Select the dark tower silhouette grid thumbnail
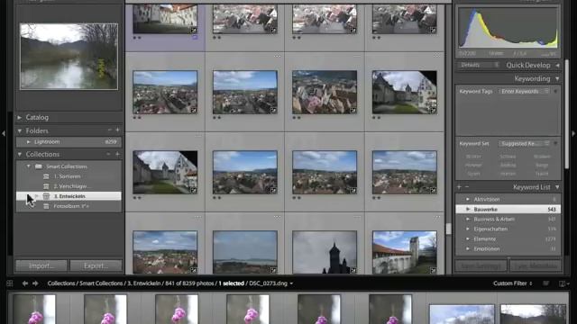This screenshot has width=577, height=324. point(325,252)
